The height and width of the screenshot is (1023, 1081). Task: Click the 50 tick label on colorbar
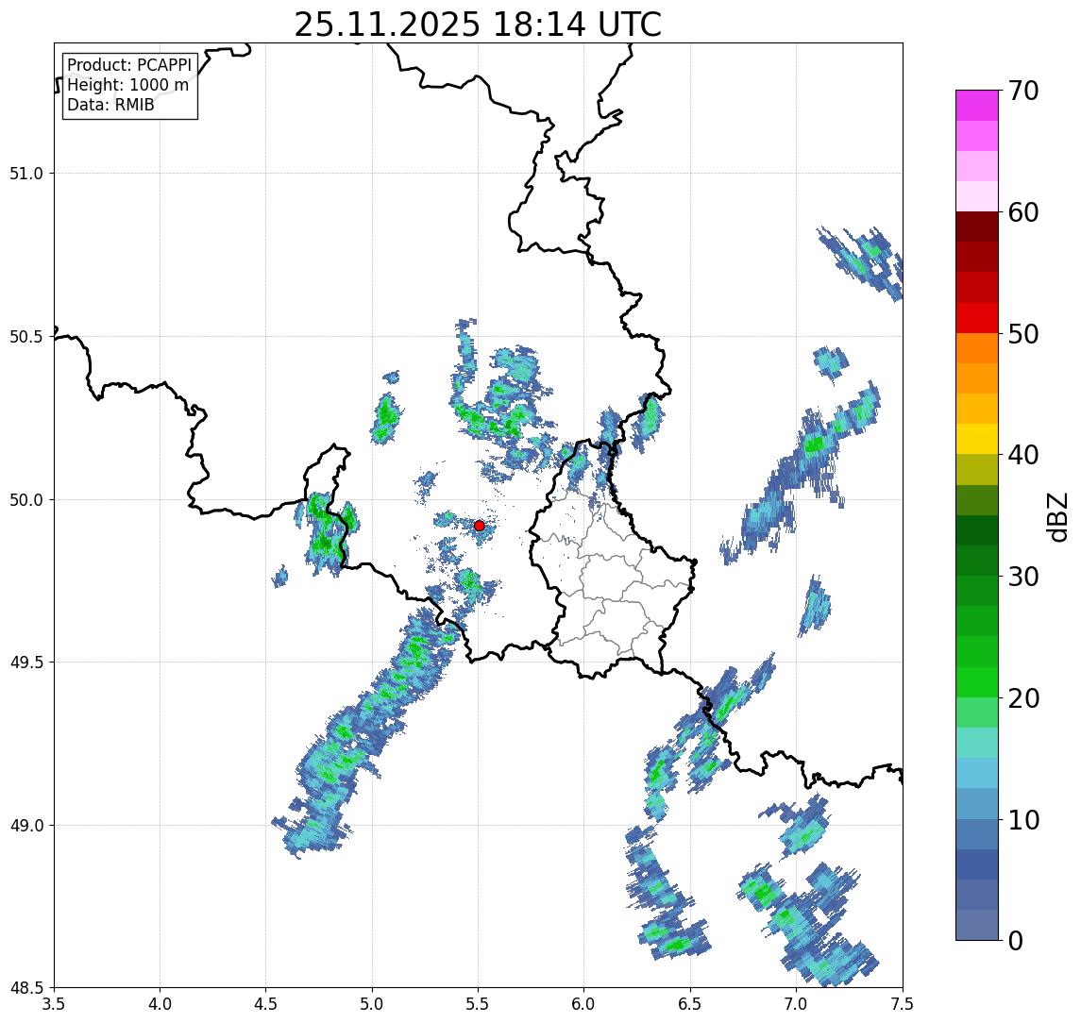click(x=1023, y=334)
